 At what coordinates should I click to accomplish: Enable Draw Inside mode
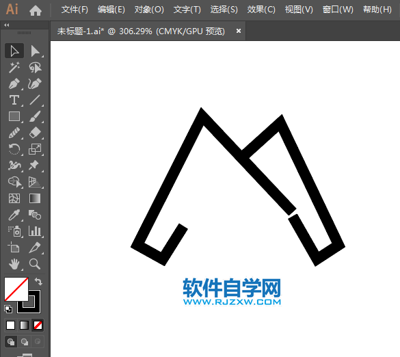tap(38, 342)
